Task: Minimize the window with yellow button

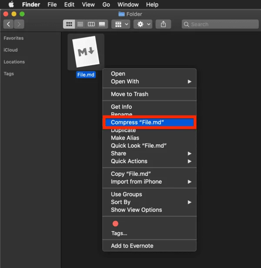Action: (x=14, y=14)
